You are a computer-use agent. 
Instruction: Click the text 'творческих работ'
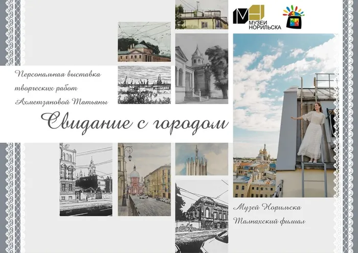[x=46, y=88]
